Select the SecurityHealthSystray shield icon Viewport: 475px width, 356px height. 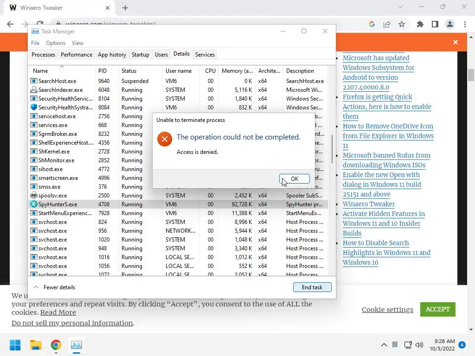33,107
